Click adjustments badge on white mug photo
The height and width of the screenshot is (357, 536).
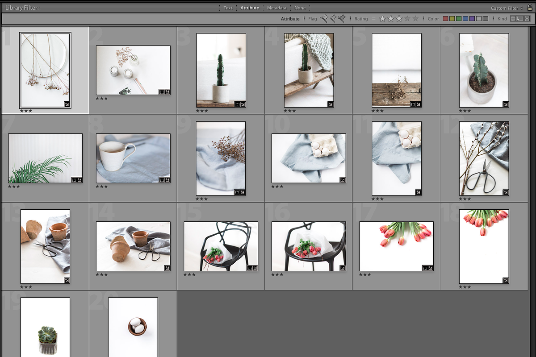pos(167,180)
